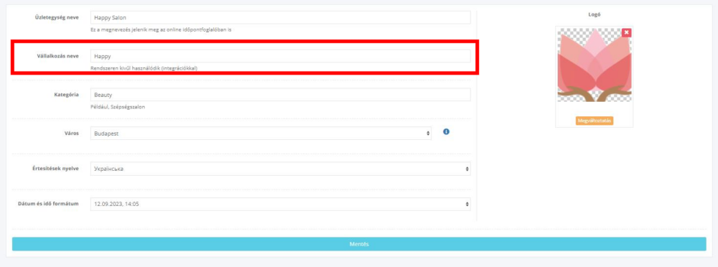718x267 pixels.
Task: Open the Város dropdown showing Budapest
Action: click(x=261, y=133)
